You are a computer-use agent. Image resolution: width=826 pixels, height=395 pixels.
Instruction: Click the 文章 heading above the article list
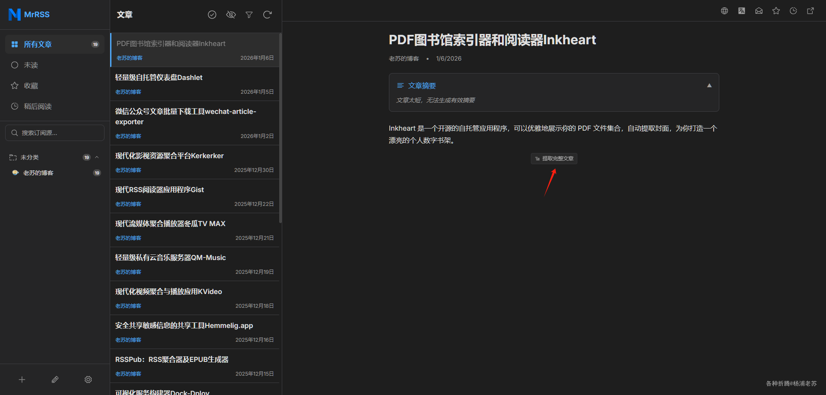point(125,15)
